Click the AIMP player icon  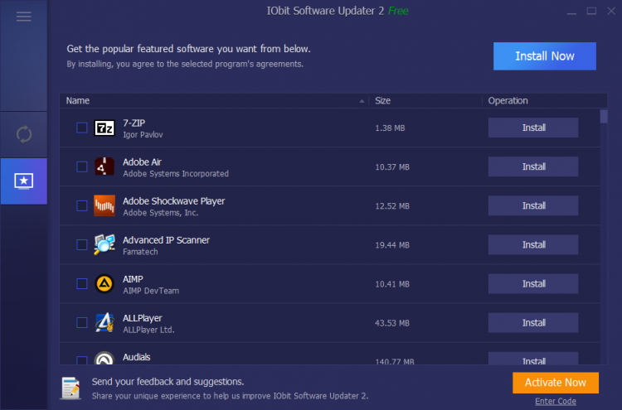pos(104,283)
